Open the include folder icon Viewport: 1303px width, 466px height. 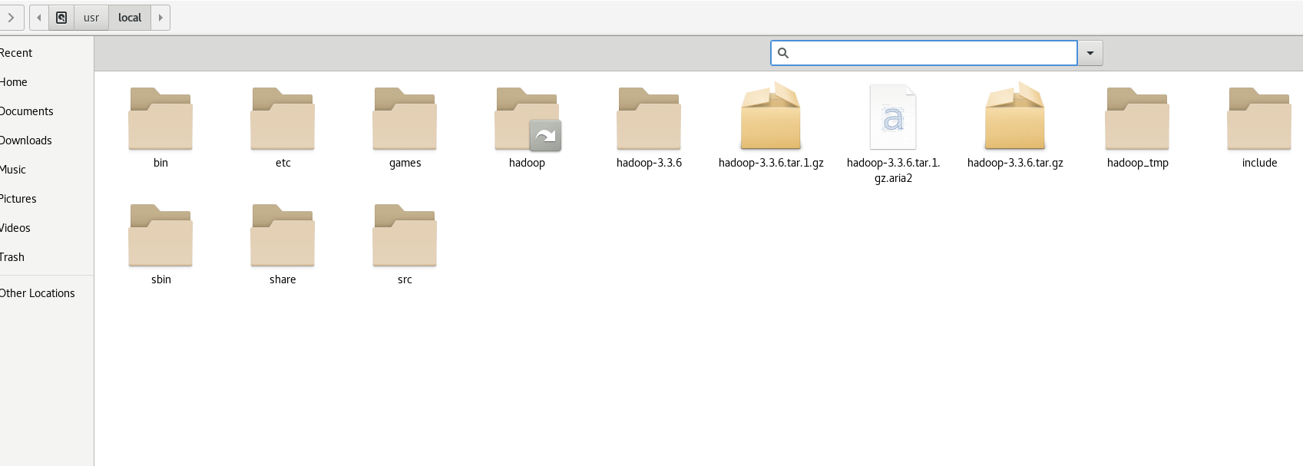(1259, 118)
